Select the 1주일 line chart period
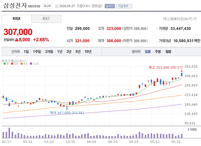Image resolution: width=201 pixels, height=146 pixels. (x=37, y=52)
